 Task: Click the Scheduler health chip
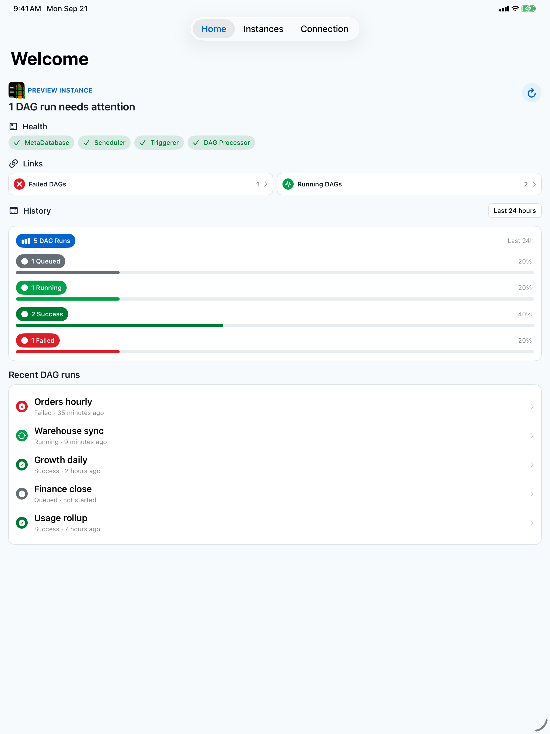click(104, 143)
